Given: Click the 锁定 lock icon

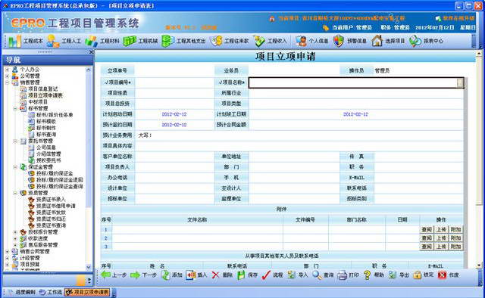Looking at the screenshot, I should [418, 275].
